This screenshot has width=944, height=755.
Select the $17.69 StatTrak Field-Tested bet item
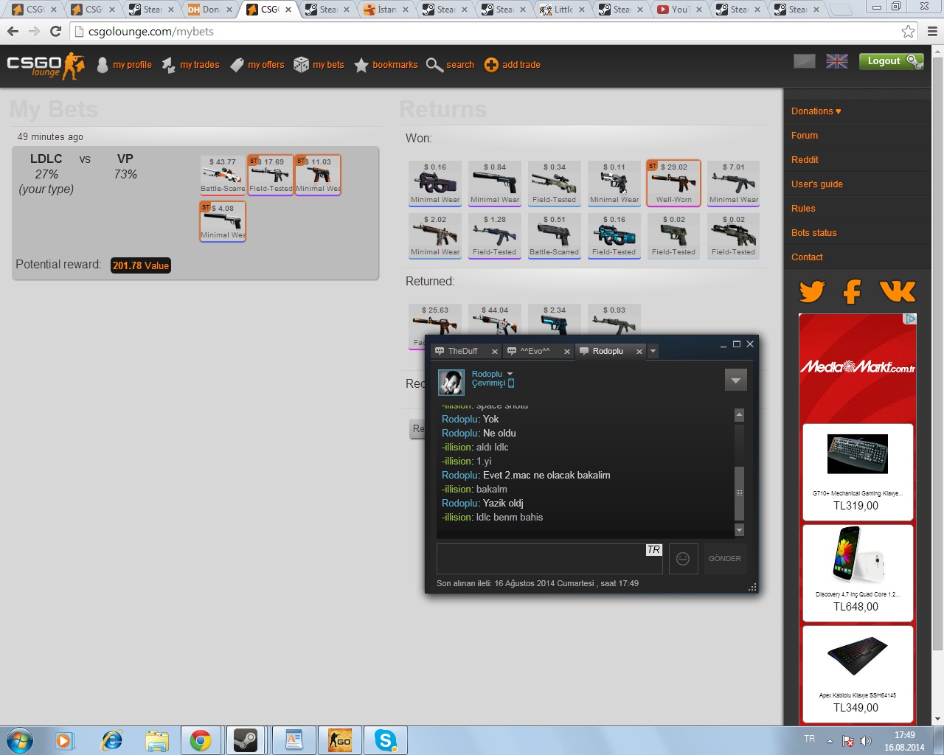pyautogui.click(x=271, y=175)
